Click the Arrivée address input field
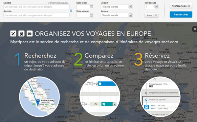Image resolution: width=197 pixels, height=122 pixels. click(36, 15)
